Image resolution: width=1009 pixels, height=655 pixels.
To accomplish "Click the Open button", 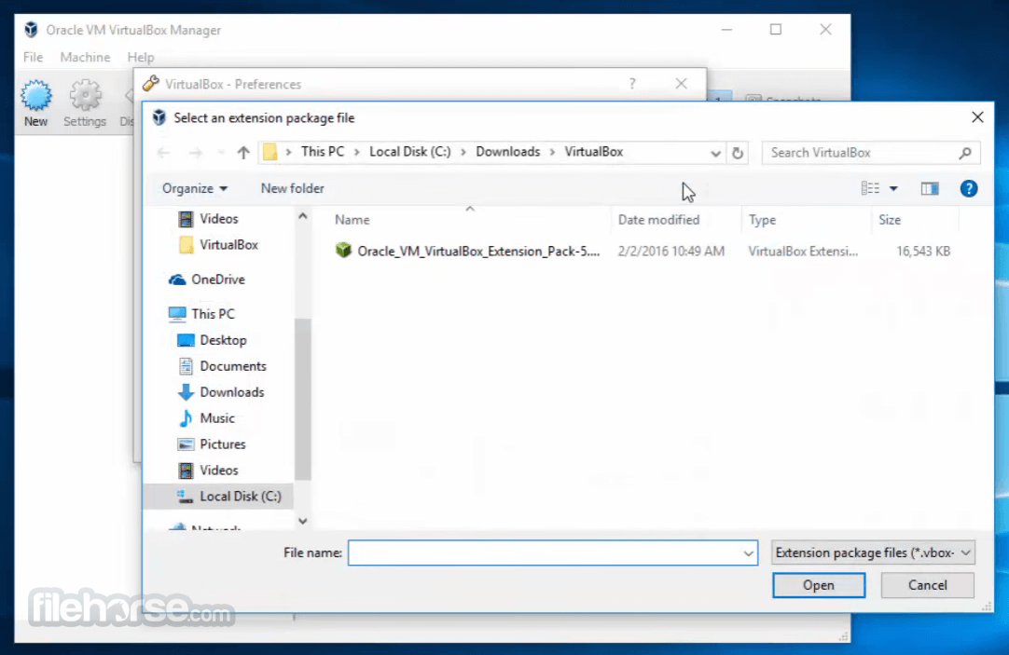I will click(x=819, y=585).
